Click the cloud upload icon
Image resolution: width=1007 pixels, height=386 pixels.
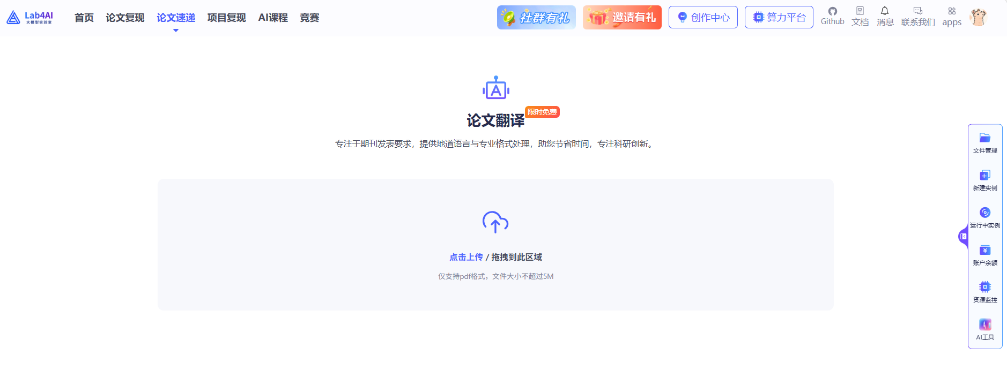tap(495, 222)
